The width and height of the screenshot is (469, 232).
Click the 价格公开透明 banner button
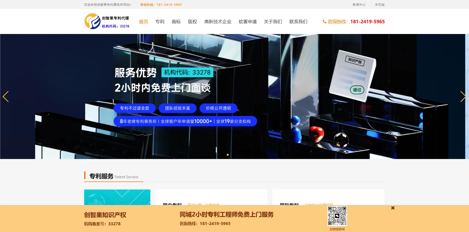pos(218,108)
